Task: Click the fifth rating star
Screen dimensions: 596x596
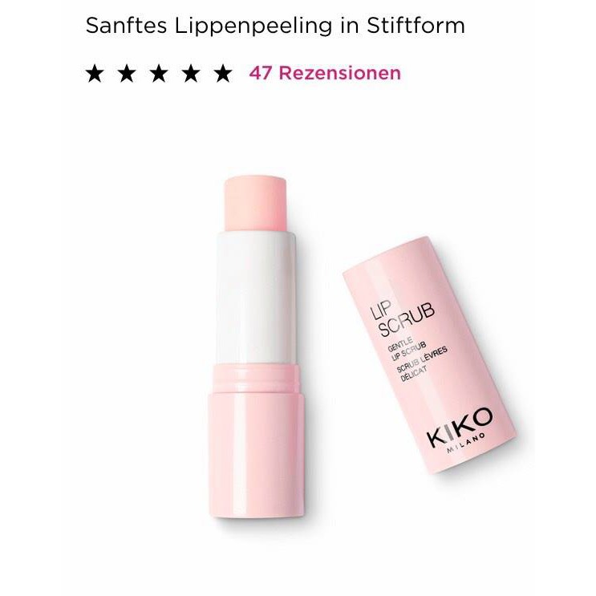Action: tap(223, 73)
